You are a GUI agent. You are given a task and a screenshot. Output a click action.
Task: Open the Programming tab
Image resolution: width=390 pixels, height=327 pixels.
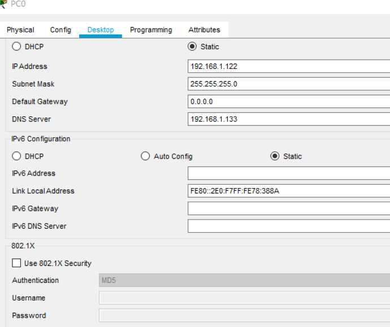point(151,30)
